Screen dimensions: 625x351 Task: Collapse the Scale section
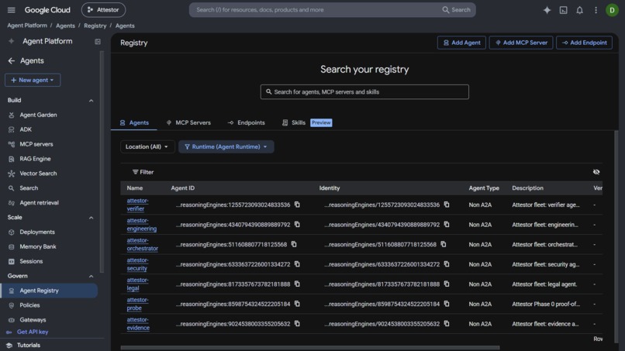point(91,218)
